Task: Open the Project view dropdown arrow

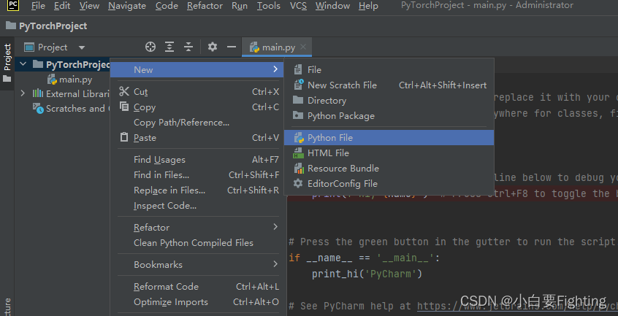Action: pyautogui.click(x=82, y=47)
